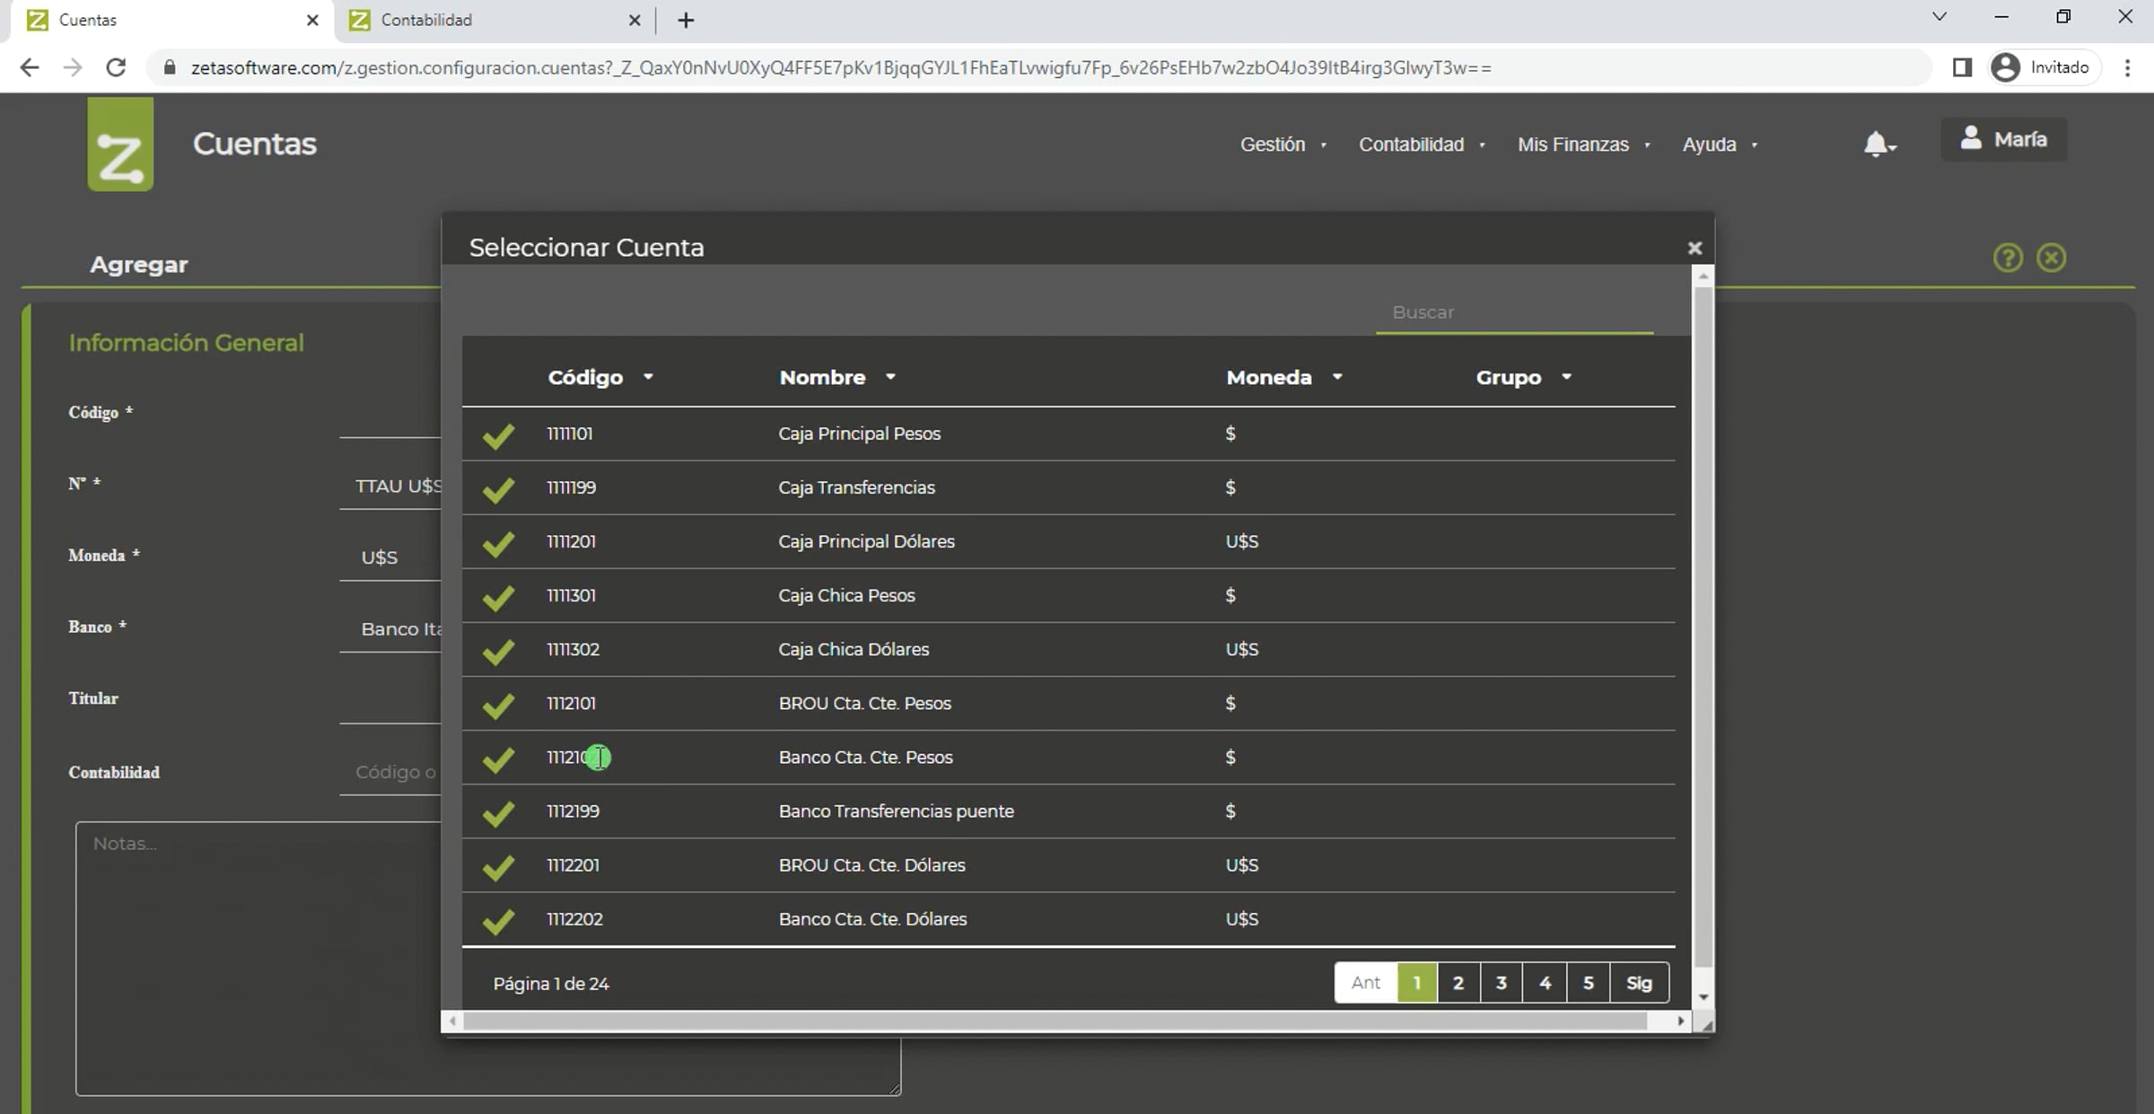Select checkmark for Caja Chica Pesos
2154x1114 pixels.
point(498,597)
